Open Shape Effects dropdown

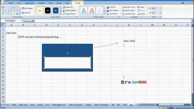[x=70, y=14]
